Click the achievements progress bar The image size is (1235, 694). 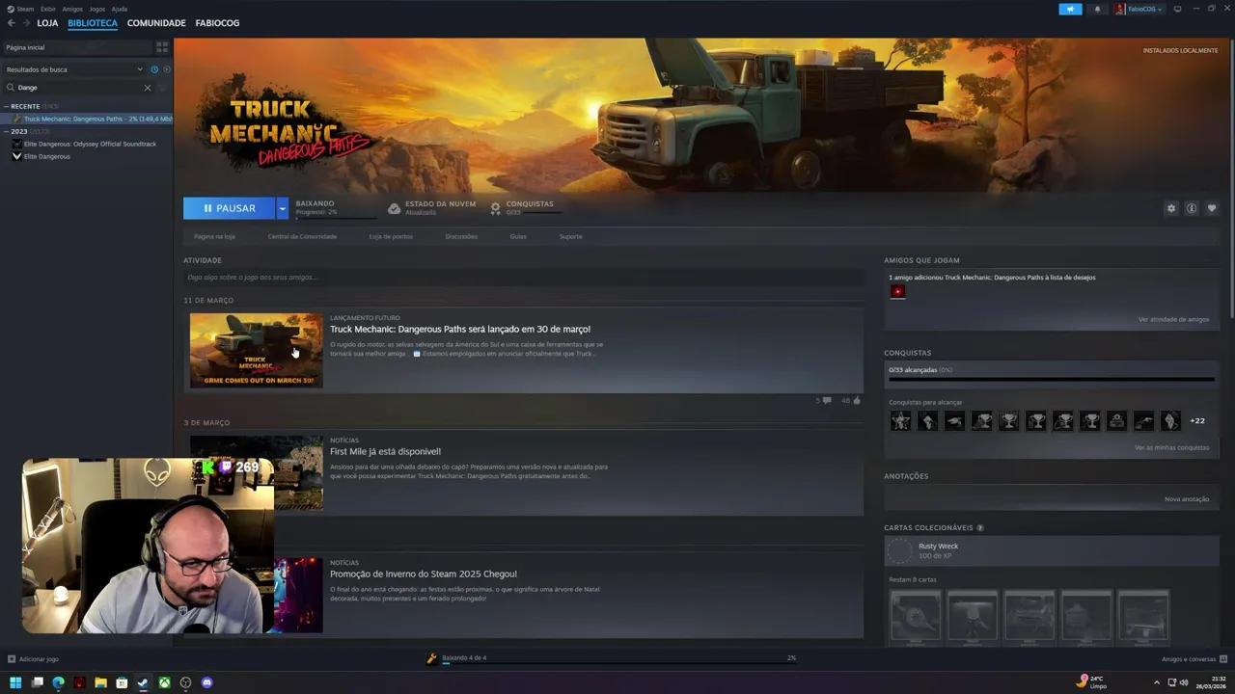(1051, 380)
